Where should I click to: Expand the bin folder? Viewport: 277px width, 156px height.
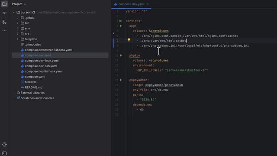(x=18, y=23)
